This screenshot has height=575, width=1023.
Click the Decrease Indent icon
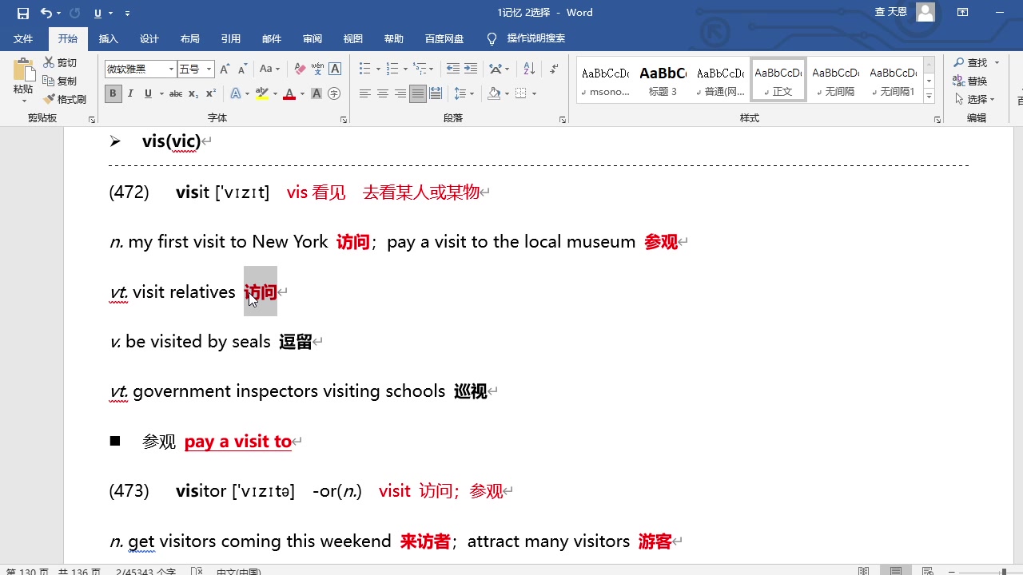click(x=452, y=69)
